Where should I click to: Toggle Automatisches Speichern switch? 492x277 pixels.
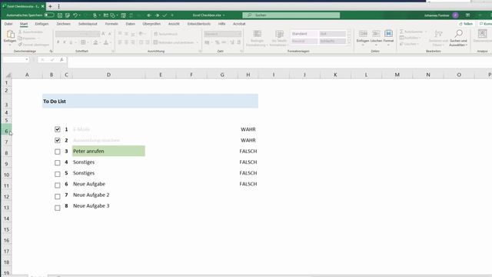point(49,15)
